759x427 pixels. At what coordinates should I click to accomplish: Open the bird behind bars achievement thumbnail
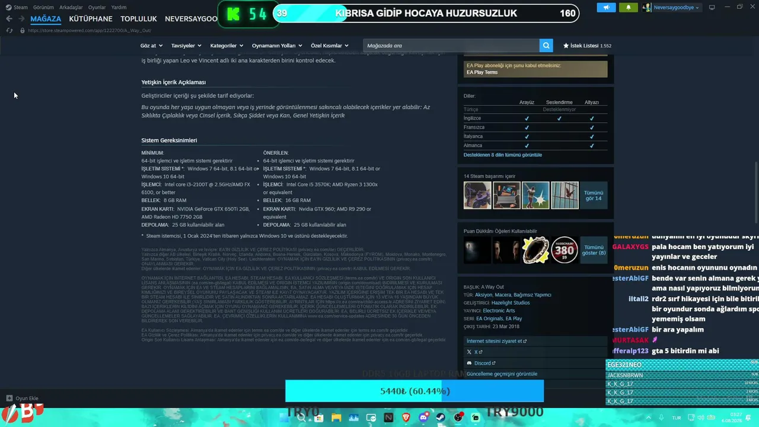tap(565, 195)
